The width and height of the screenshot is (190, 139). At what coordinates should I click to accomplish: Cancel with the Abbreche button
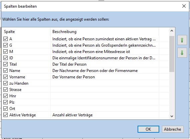(x=173, y=129)
